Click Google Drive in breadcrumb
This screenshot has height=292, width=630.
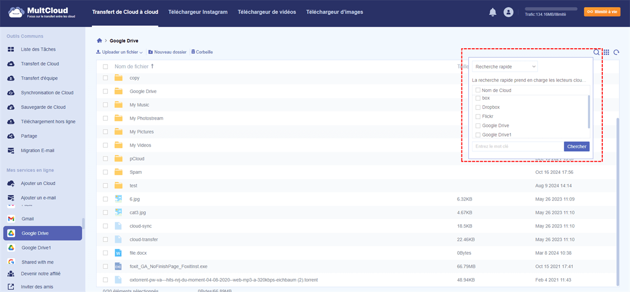pyautogui.click(x=124, y=40)
